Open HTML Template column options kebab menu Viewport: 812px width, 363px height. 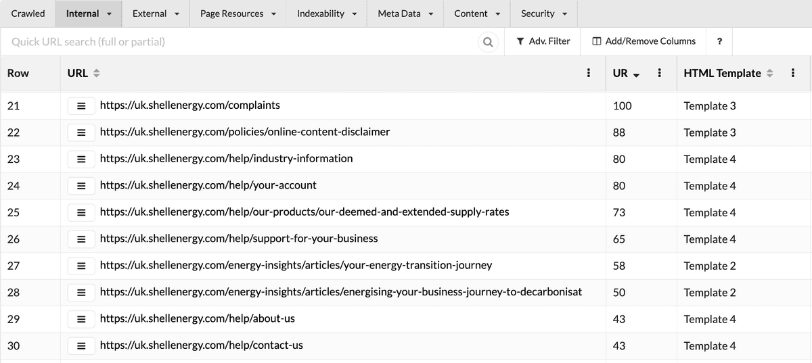(x=792, y=73)
